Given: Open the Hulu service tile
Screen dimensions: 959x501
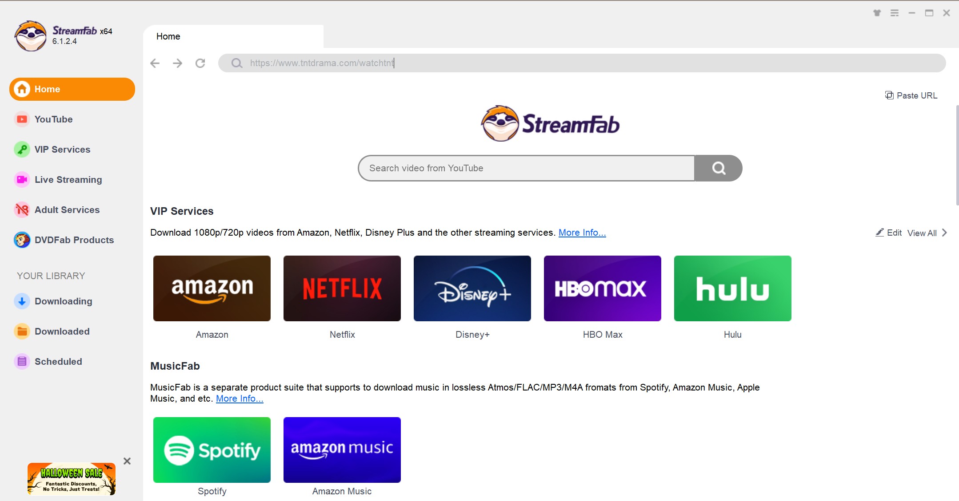Looking at the screenshot, I should (x=733, y=288).
